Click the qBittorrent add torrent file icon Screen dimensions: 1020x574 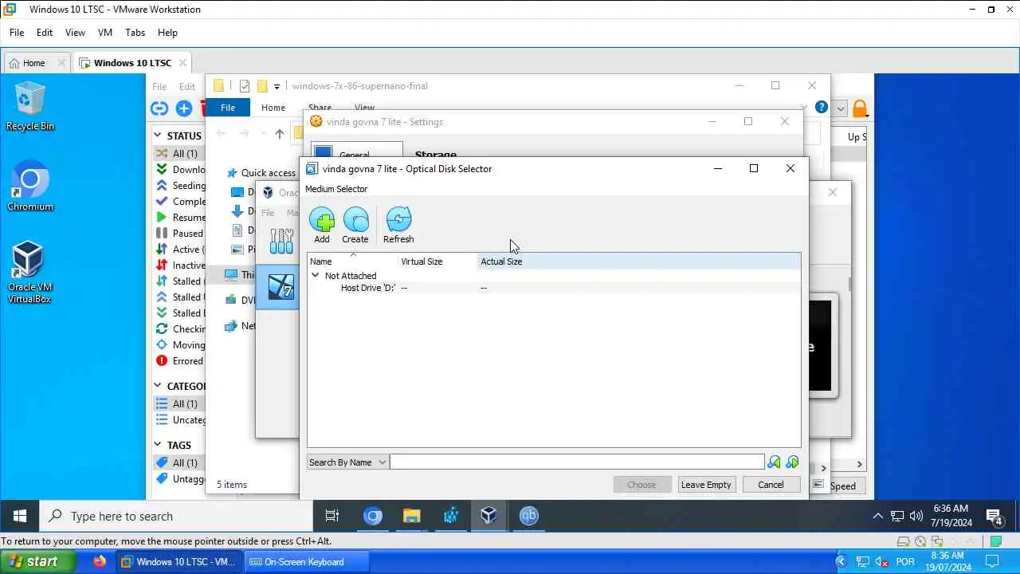[x=184, y=108]
